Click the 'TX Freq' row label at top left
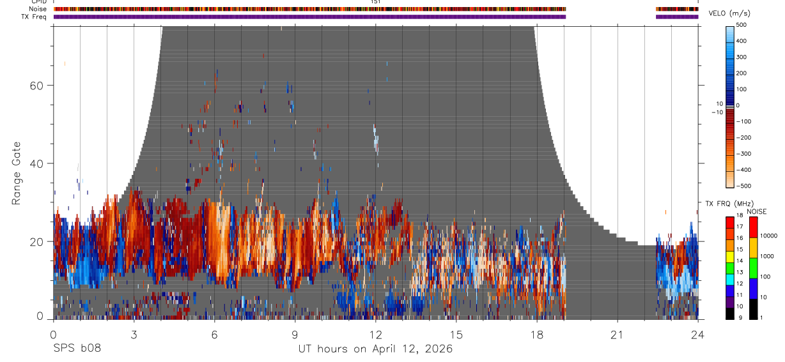785x362 pixels. point(34,17)
